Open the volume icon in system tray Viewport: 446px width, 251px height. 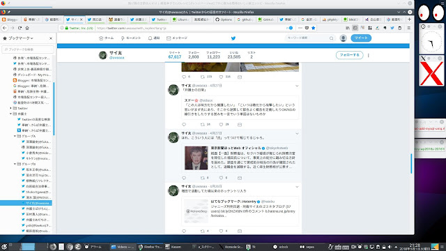coord(390,247)
